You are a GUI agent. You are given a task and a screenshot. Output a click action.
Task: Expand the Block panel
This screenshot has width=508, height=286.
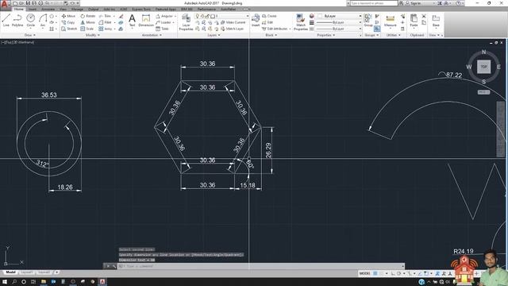click(271, 35)
